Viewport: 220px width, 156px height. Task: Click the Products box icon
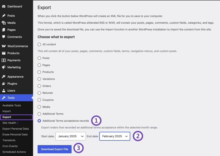click(x=4, y=53)
